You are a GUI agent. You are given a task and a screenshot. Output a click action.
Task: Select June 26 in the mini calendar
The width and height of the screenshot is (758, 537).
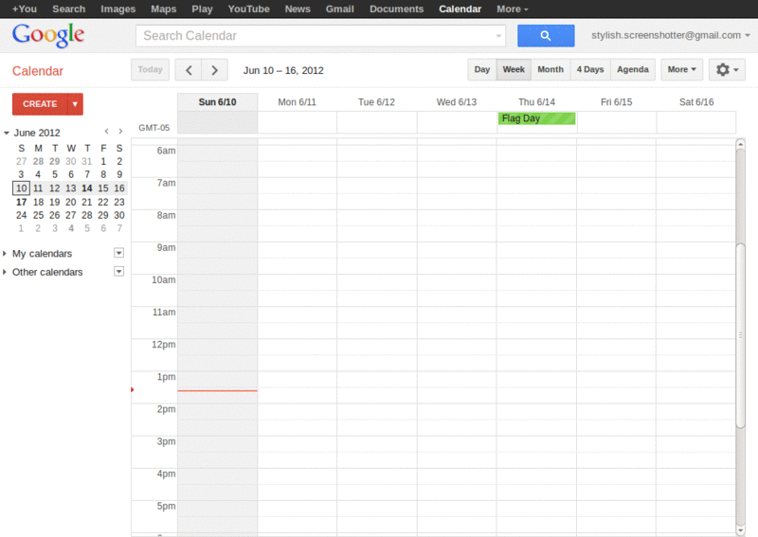point(55,215)
